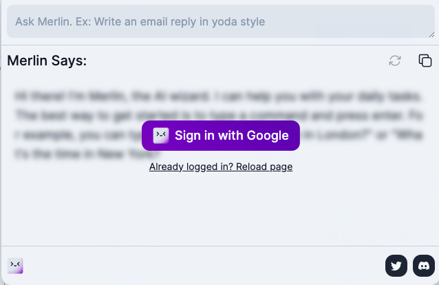The image size is (439, 285).
Task: Click the empty footer bar between logos
Action: (206, 265)
